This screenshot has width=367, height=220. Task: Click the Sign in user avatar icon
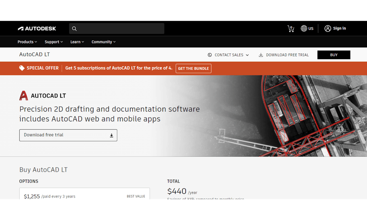coord(328,28)
